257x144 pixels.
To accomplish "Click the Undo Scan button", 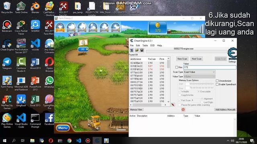I will click(x=220, y=59).
